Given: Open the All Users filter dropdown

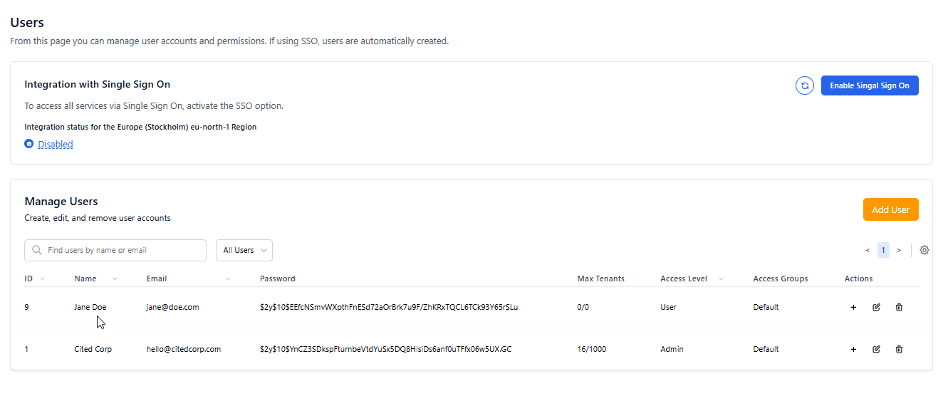Looking at the screenshot, I should pyautogui.click(x=244, y=250).
